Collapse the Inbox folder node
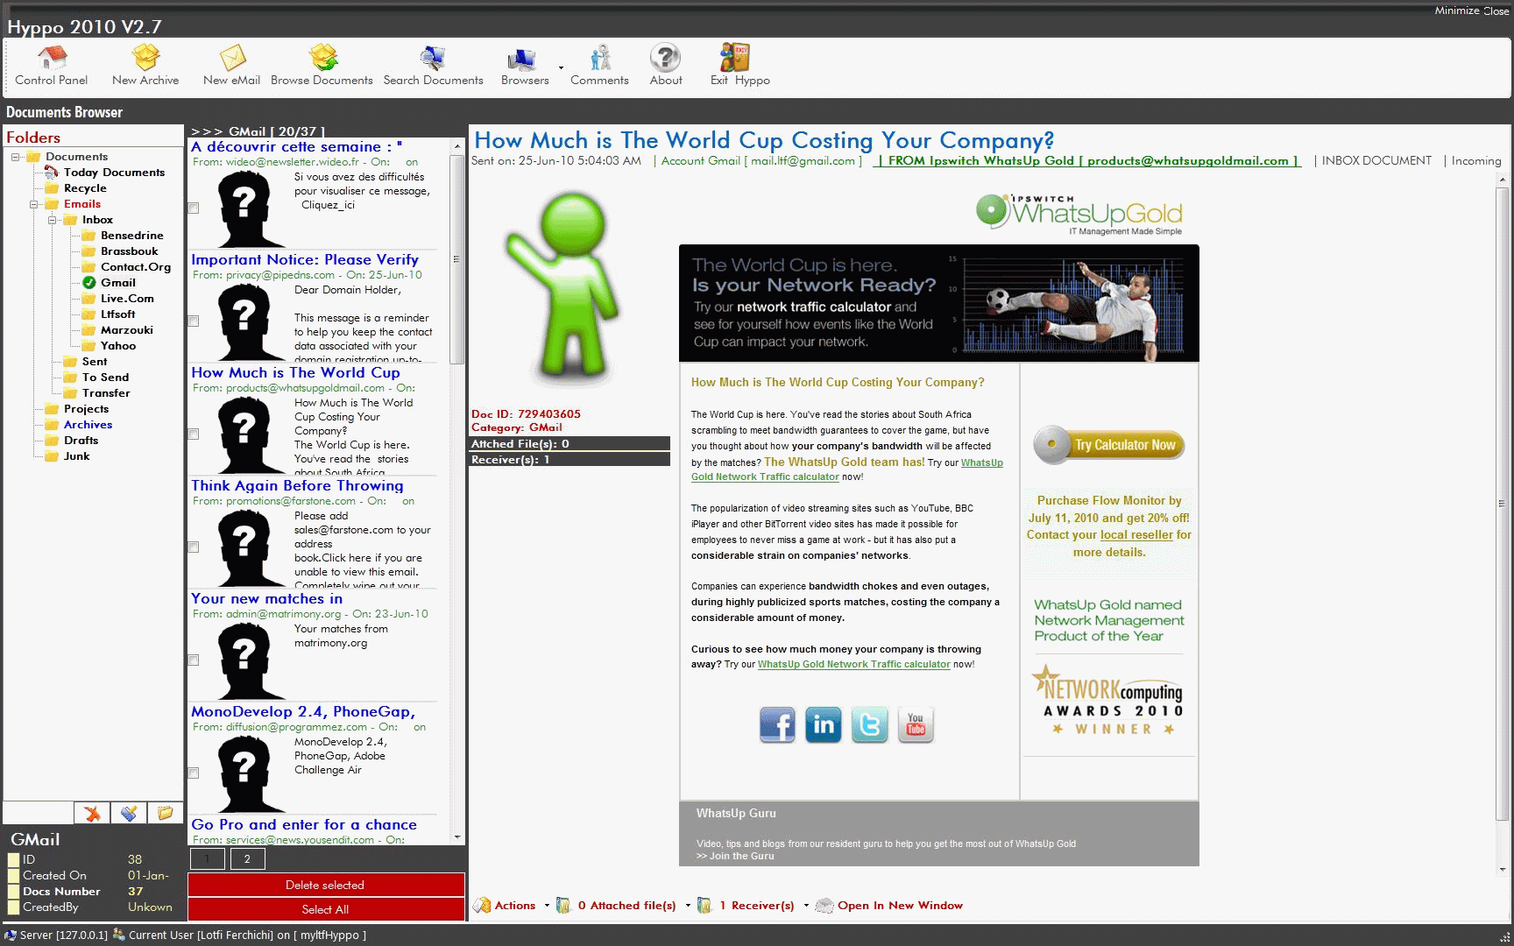Viewport: 1514px width, 946px height. coord(53,220)
